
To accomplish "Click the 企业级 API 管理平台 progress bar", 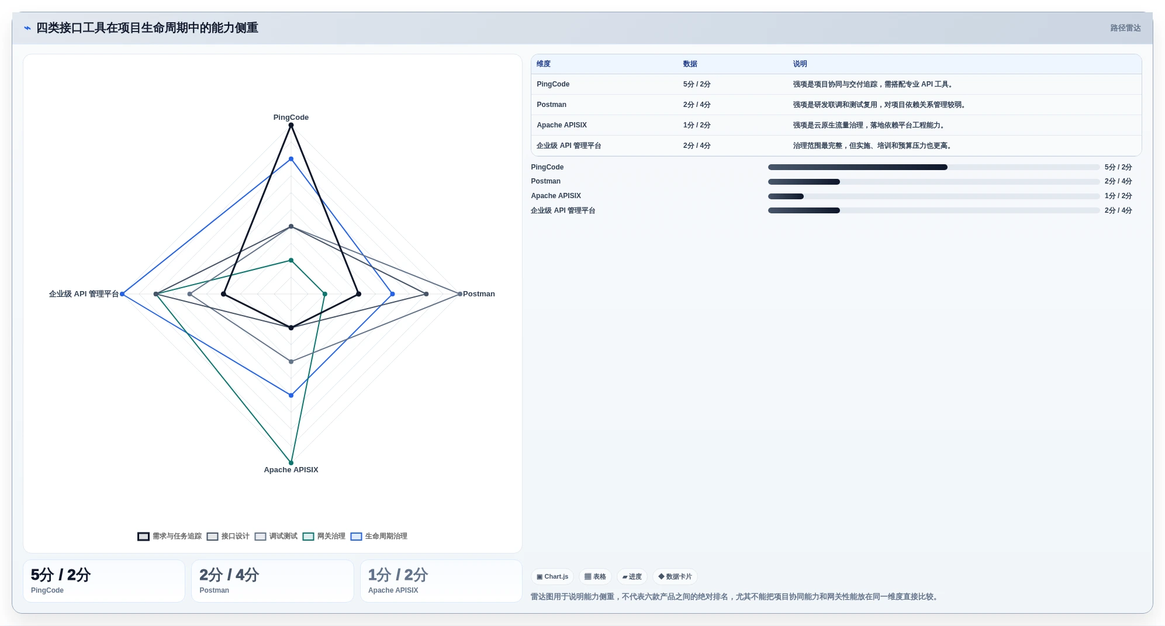I will (934, 210).
